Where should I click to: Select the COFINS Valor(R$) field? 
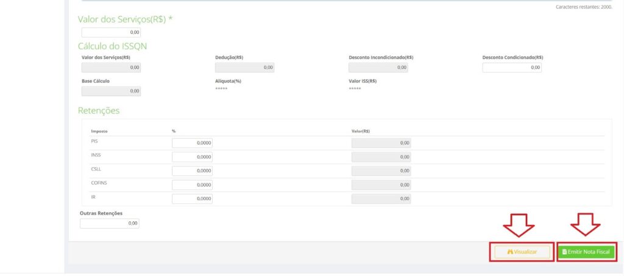click(381, 185)
